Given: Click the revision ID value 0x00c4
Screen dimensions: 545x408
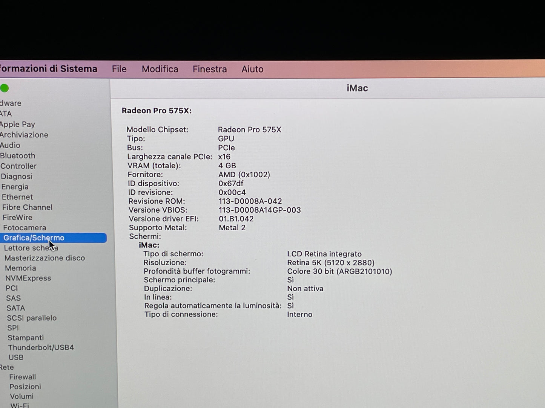Looking at the screenshot, I should 232,192.
